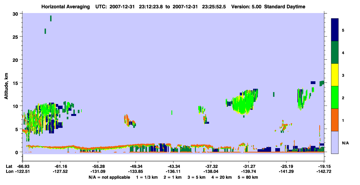Click the latitude value -37.32

click(211, 166)
